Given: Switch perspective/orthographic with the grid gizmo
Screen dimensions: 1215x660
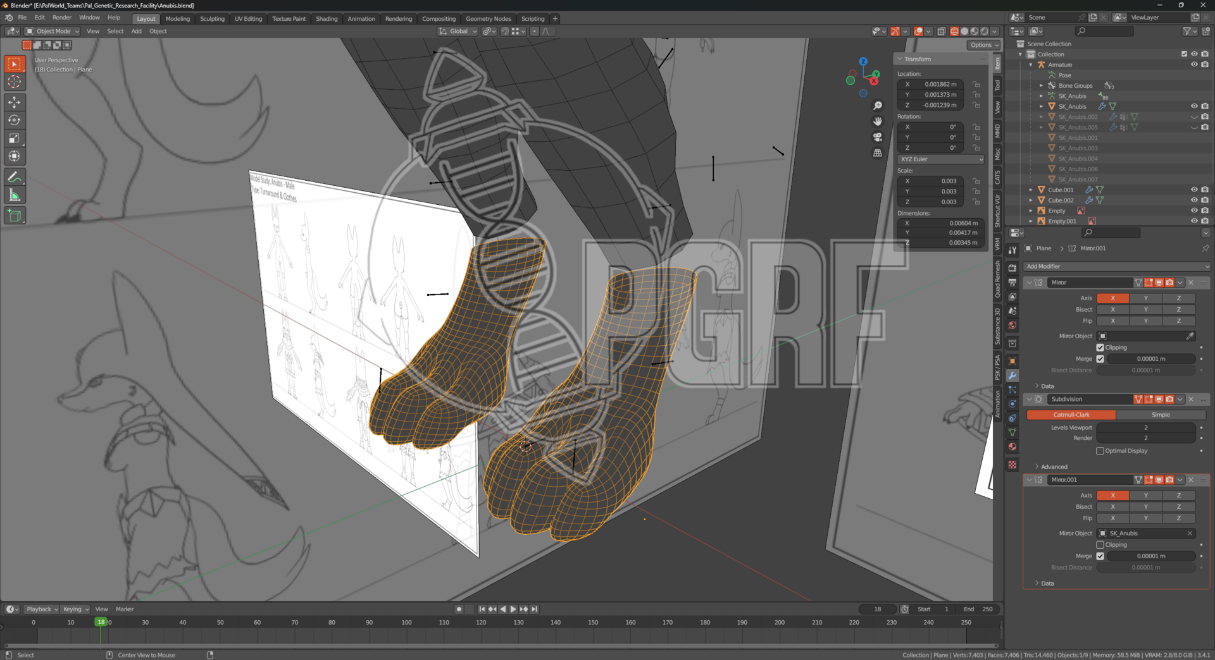Looking at the screenshot, I should point(878,153).
